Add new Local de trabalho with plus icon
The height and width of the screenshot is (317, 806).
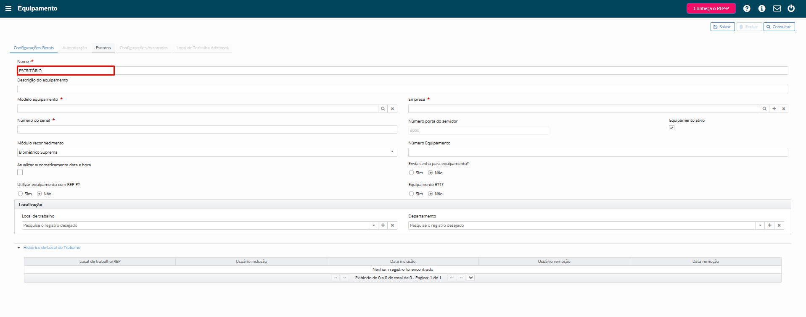pos(383,225)
